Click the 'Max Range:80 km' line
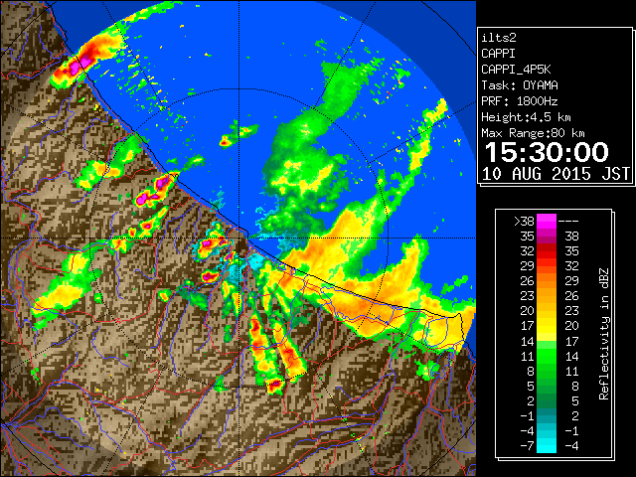 [x=533, y=133]
